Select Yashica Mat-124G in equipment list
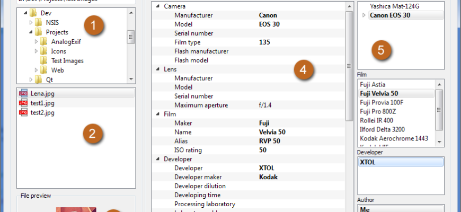 (394, 6)
